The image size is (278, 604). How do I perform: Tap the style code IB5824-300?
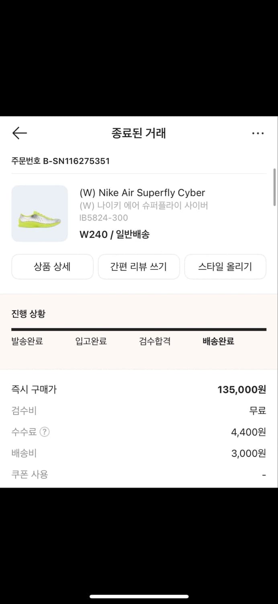pos(99,218)
